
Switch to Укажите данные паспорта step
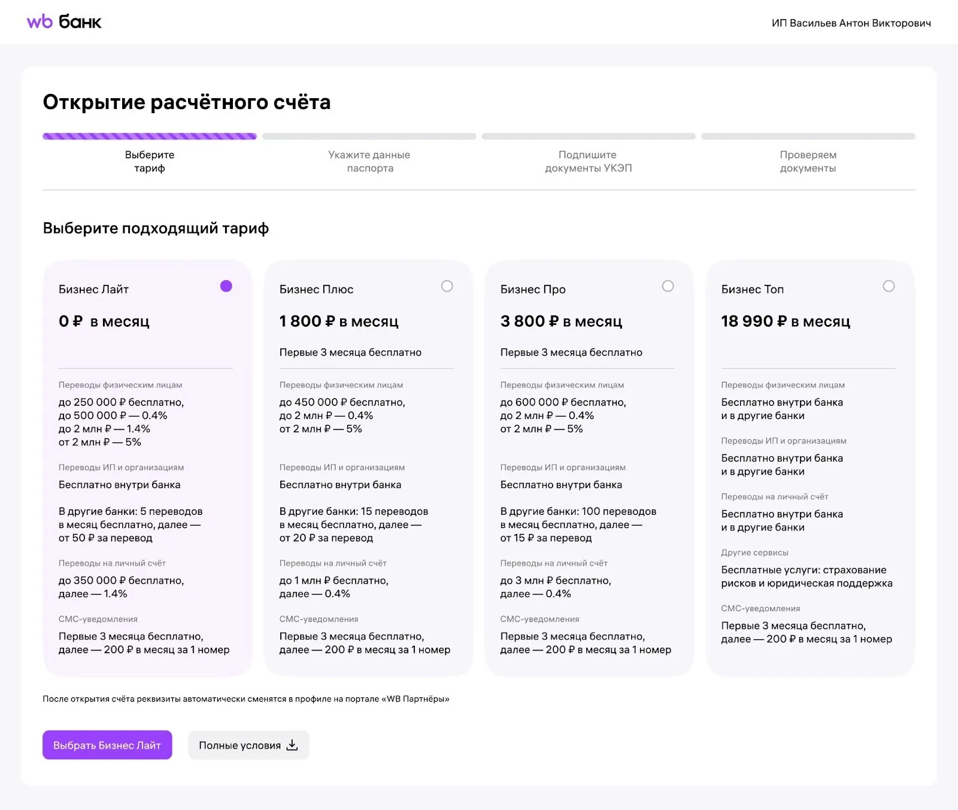click(369, 161)
